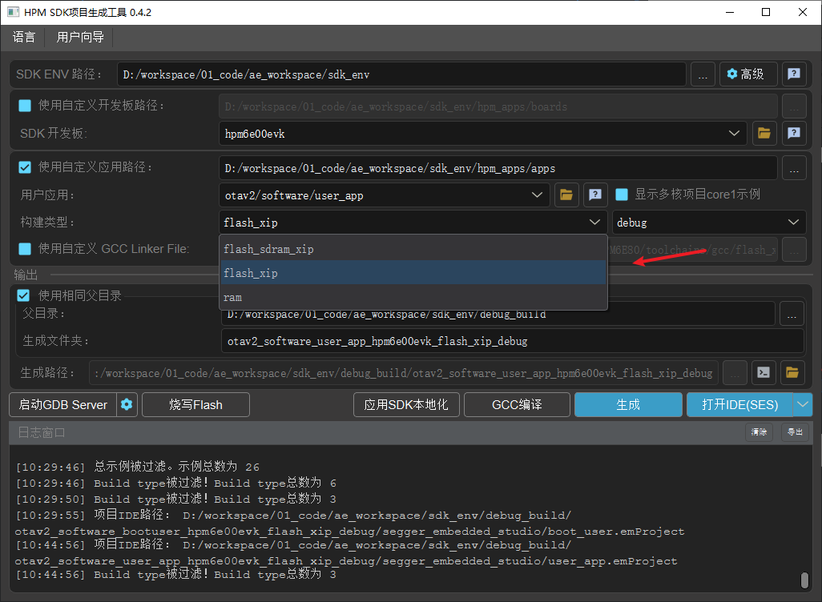The height and width of the screenshot is (602, 822).
Task: Open a terminal at the build path
Action: (x=764, y=372)
